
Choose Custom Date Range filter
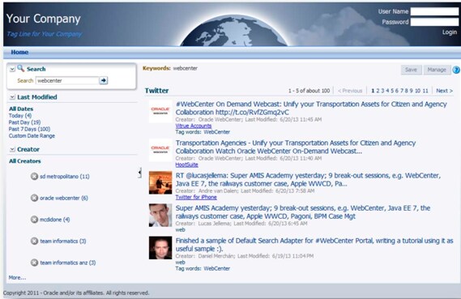(32, 136)
